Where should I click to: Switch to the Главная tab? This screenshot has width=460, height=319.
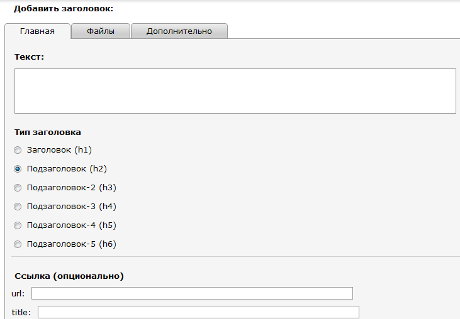(x=37, y=31)
